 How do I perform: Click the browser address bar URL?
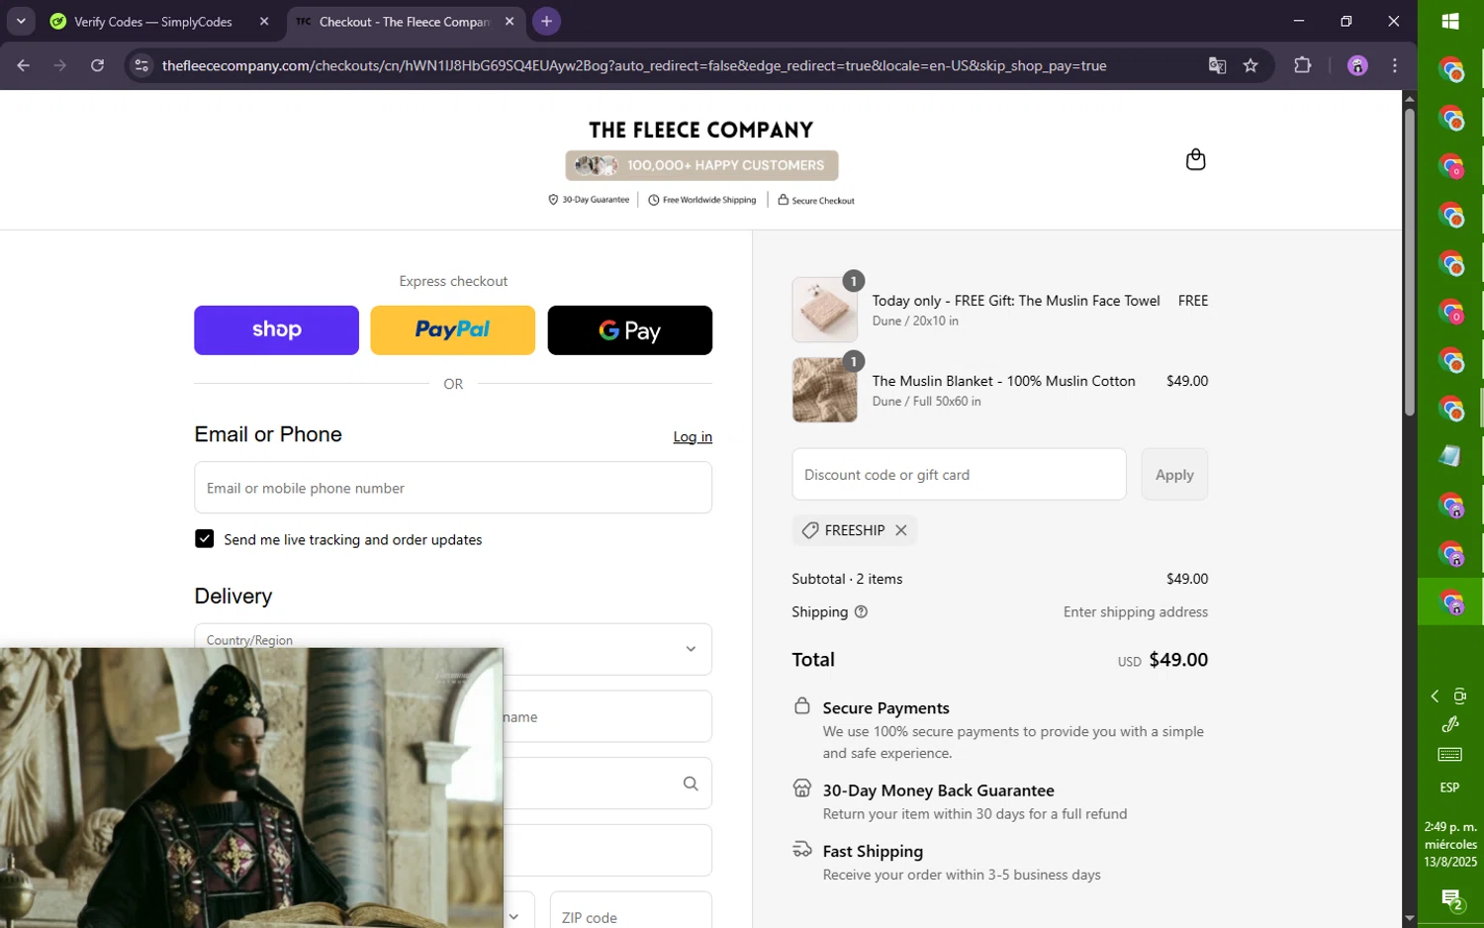click(x=633, y=65)
